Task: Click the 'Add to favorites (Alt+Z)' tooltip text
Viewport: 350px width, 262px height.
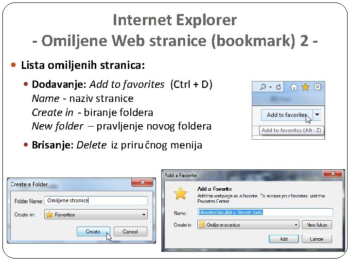Action: [x=291, y=130]
